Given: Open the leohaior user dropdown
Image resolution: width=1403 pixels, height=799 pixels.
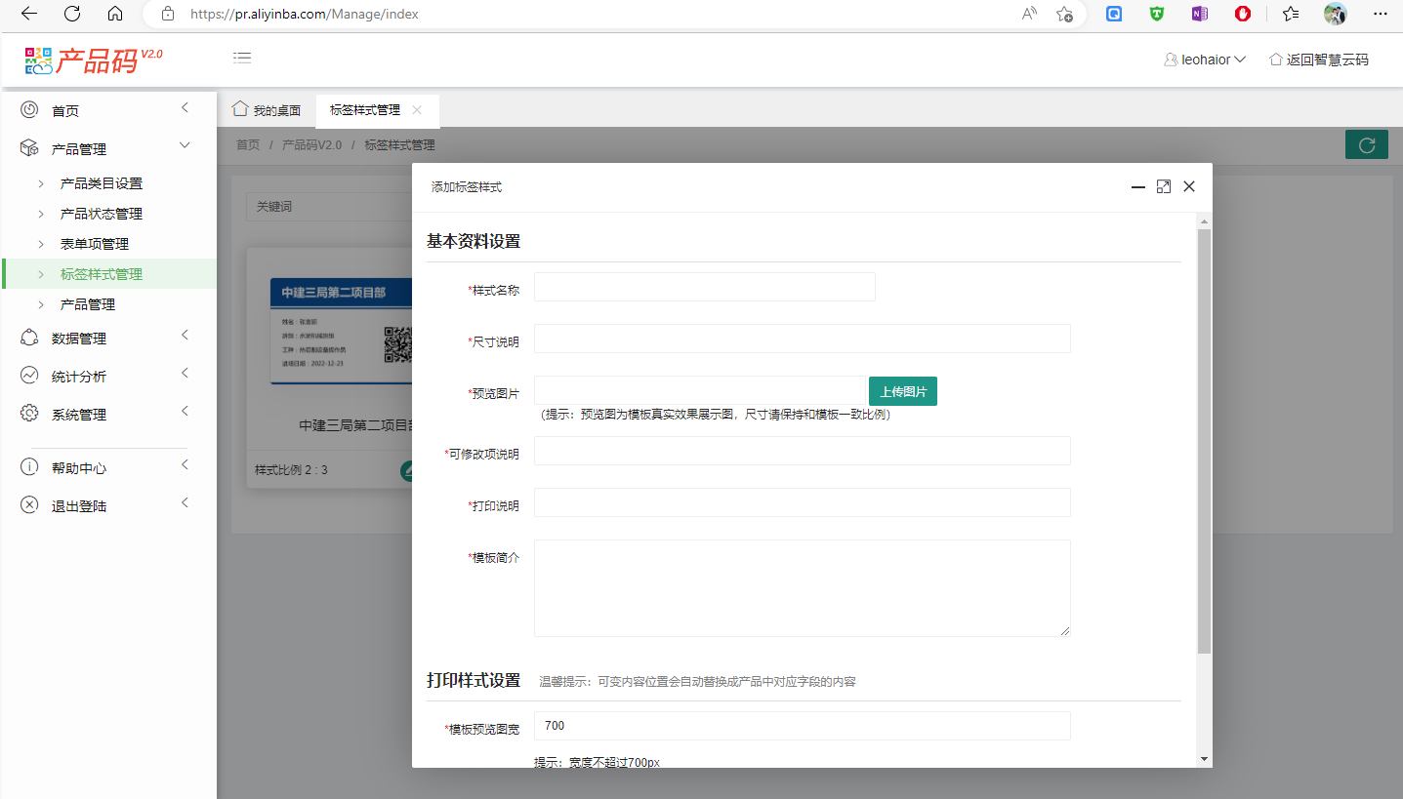Looking at the screenshot, I should [x=1206, y=60].
